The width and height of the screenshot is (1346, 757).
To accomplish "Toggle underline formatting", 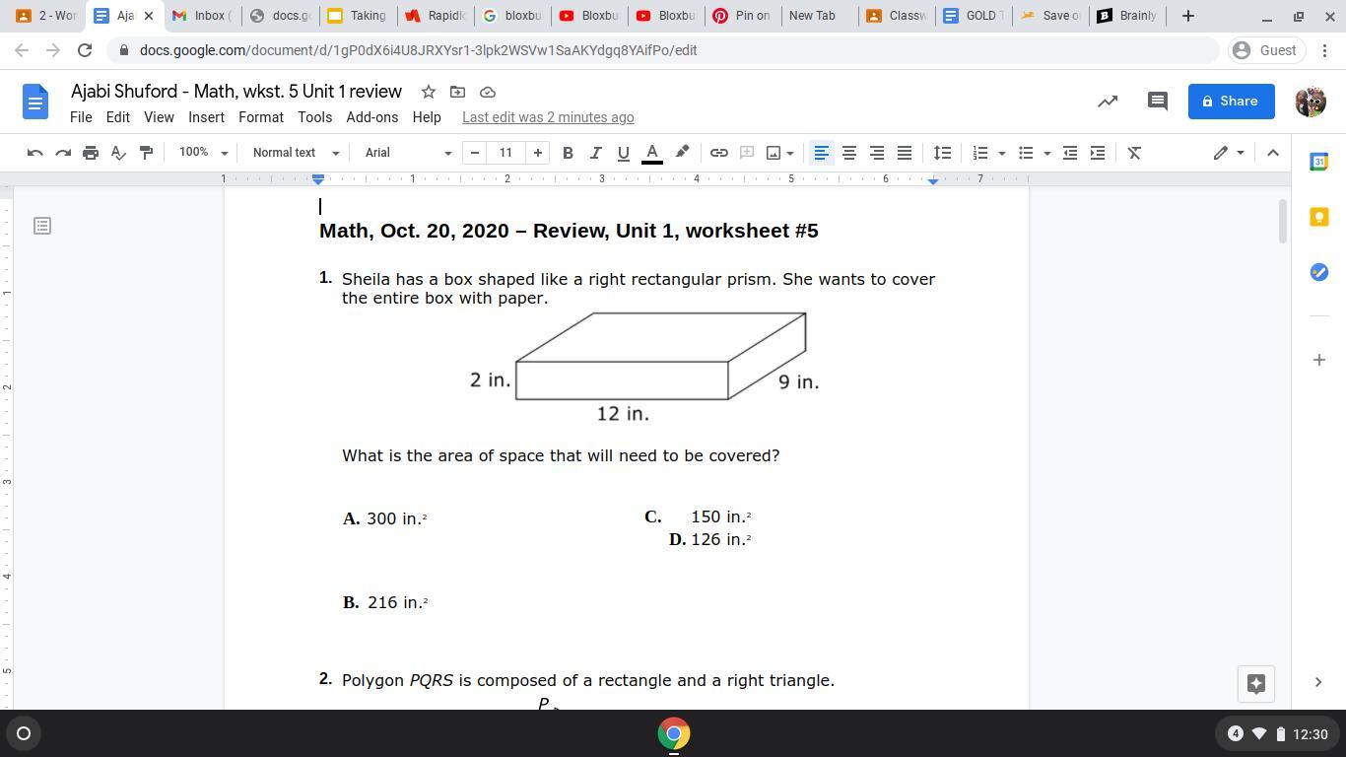I will (623, 153).
